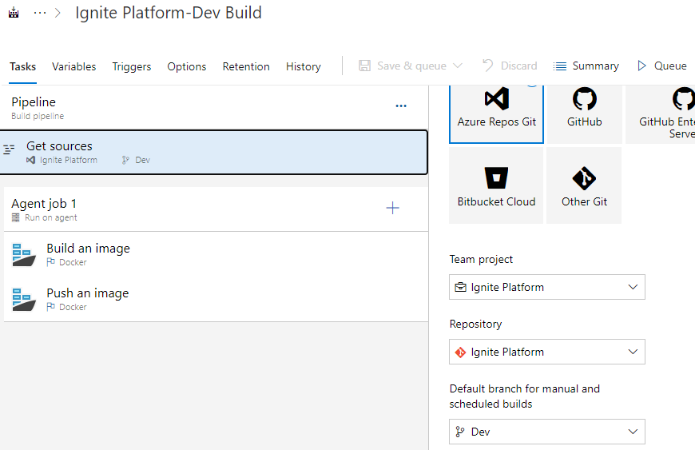Expand the breadcrumb ellipsis menu
The width and height of the screenshot is (695, 450).
pos(40,13)
